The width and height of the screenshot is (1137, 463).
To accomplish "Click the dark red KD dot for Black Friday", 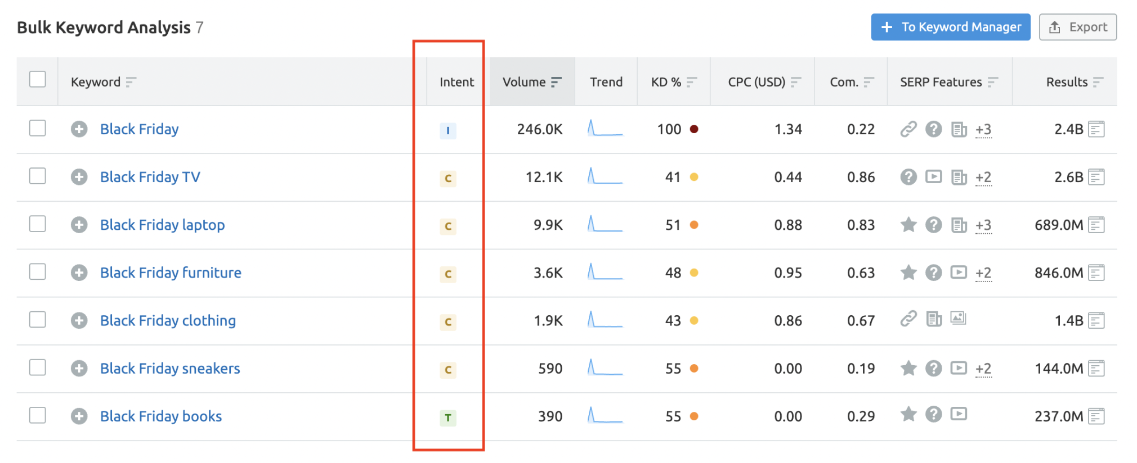I will coord(694,129).
